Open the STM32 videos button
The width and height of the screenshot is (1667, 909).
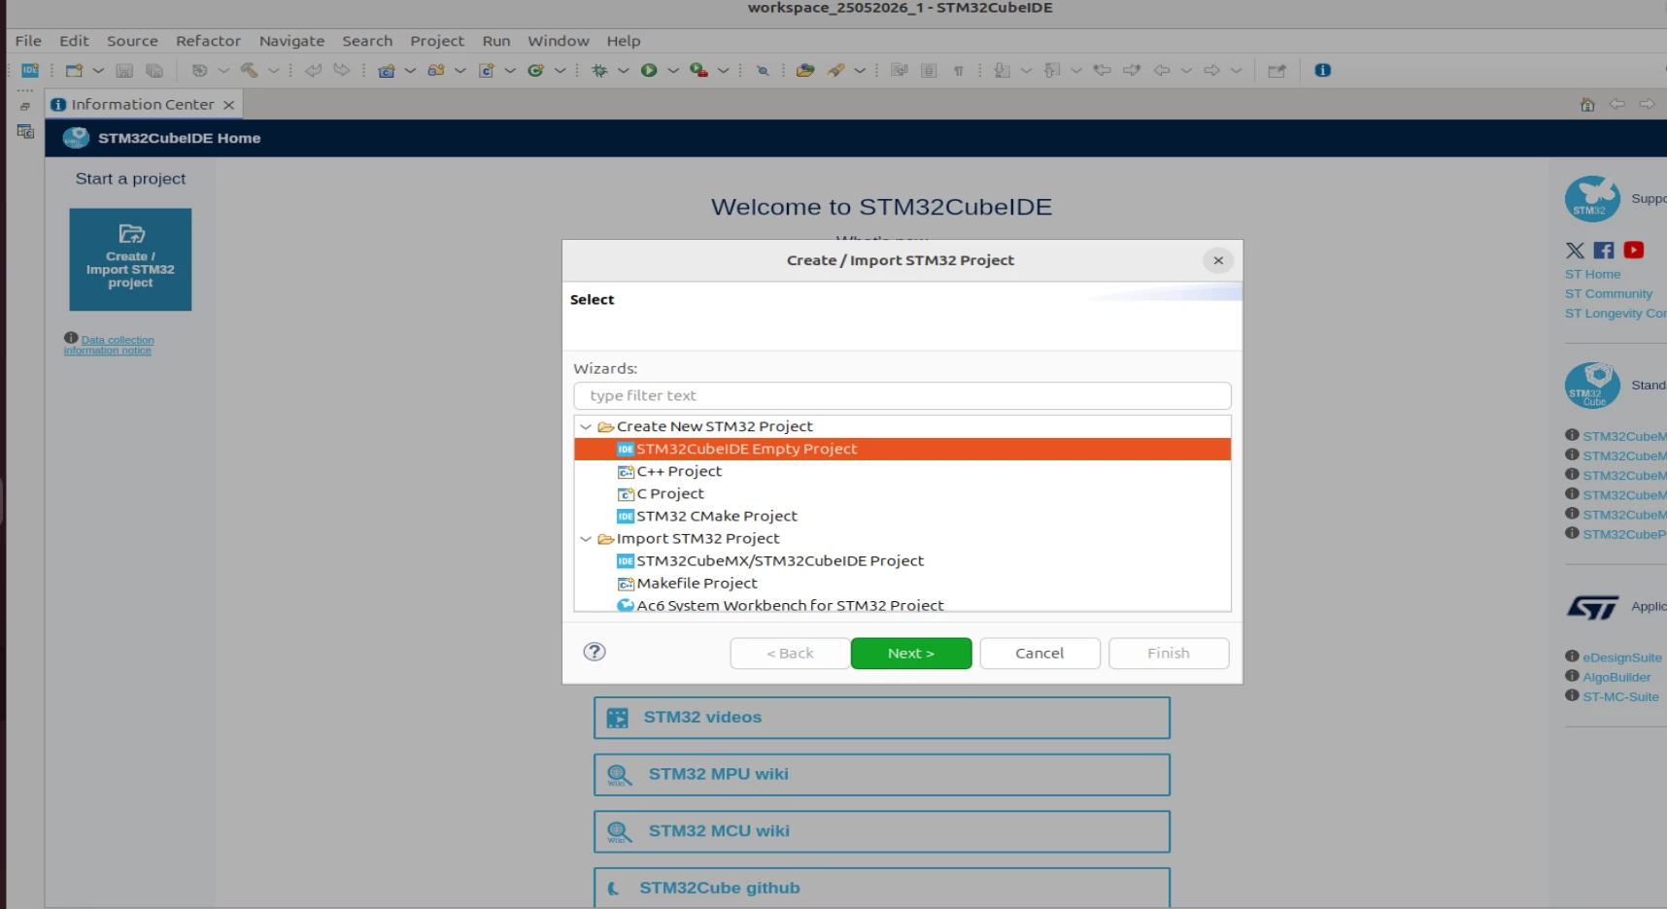882,718
